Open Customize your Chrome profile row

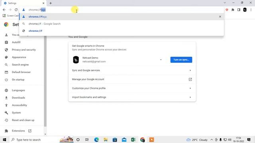132,88
